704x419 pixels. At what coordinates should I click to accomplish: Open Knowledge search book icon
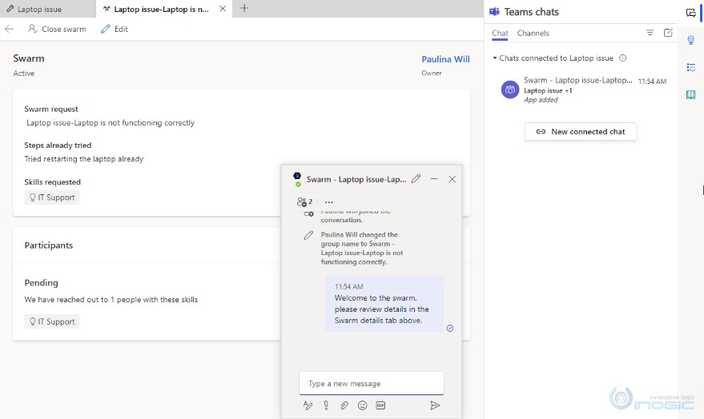point(691,94)
